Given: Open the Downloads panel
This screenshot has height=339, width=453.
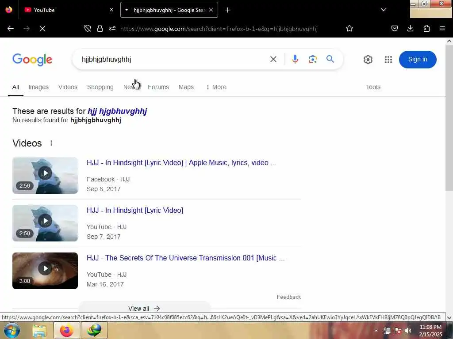Looking at the screenshot, I should pos(410,28).
